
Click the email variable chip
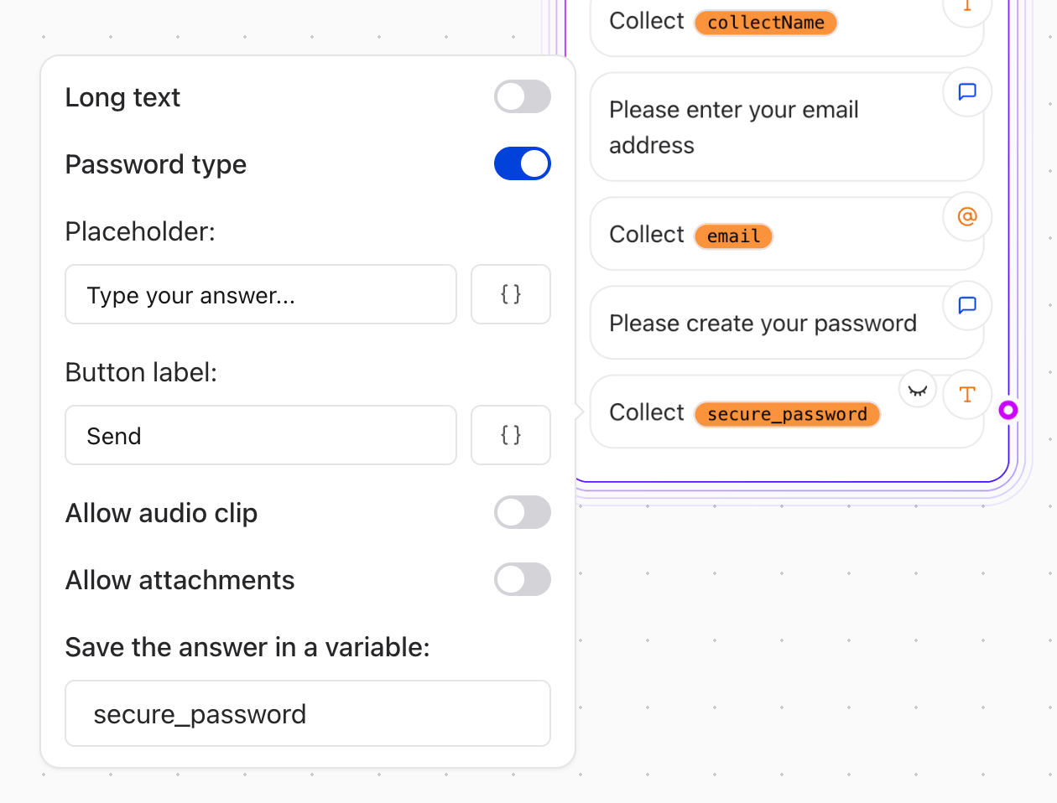(x=733, y=236)
